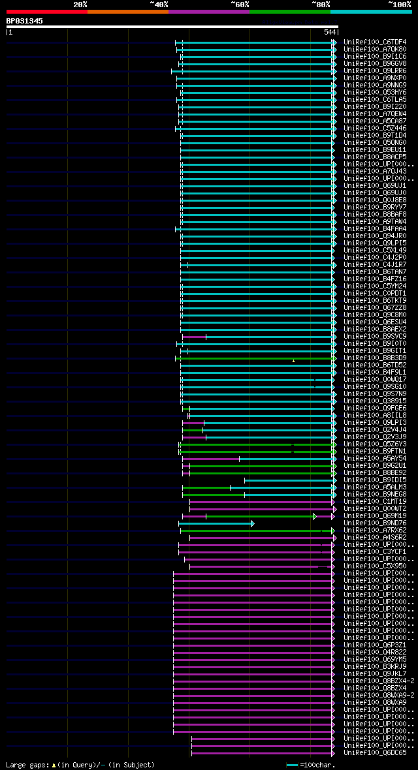Select hit UniRef100_A4S6R2
The width and height of the screenshot is (418, 770).
(x=375, y=538)
